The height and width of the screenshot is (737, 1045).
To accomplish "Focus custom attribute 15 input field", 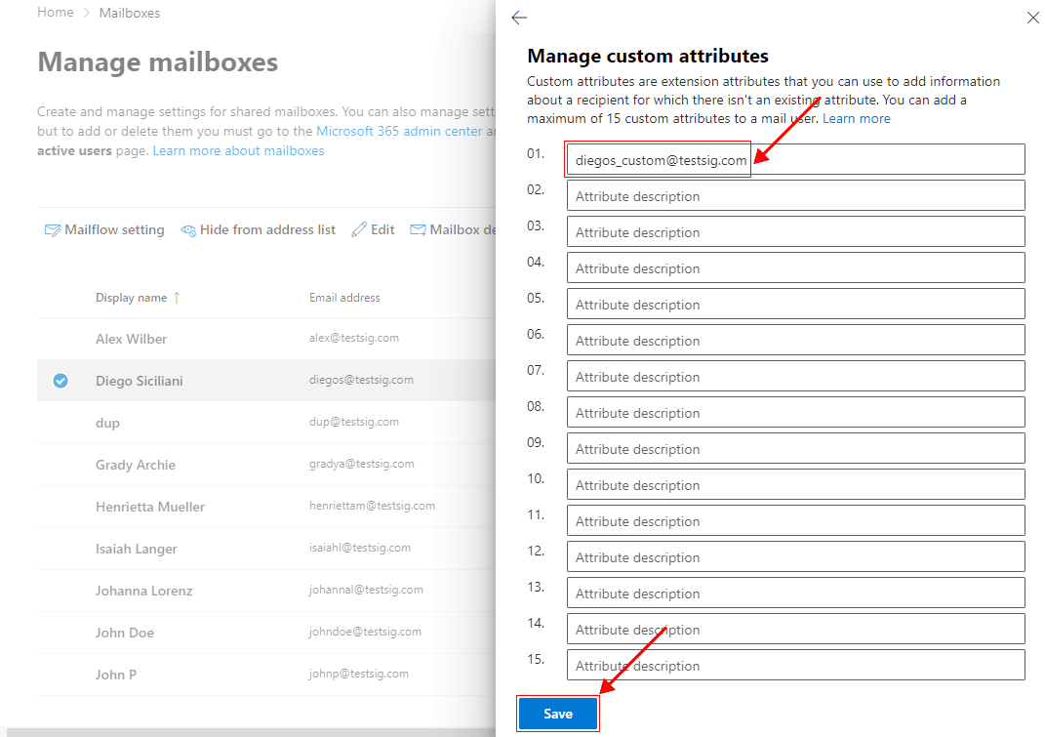I will pos(795,666).
